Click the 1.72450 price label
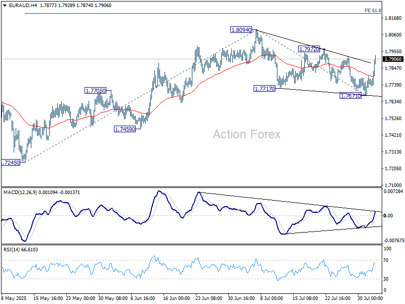This screenshot has width=405, height=304. click(x=10, y=163)
